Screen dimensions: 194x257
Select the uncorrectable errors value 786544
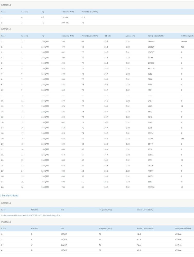184,41
